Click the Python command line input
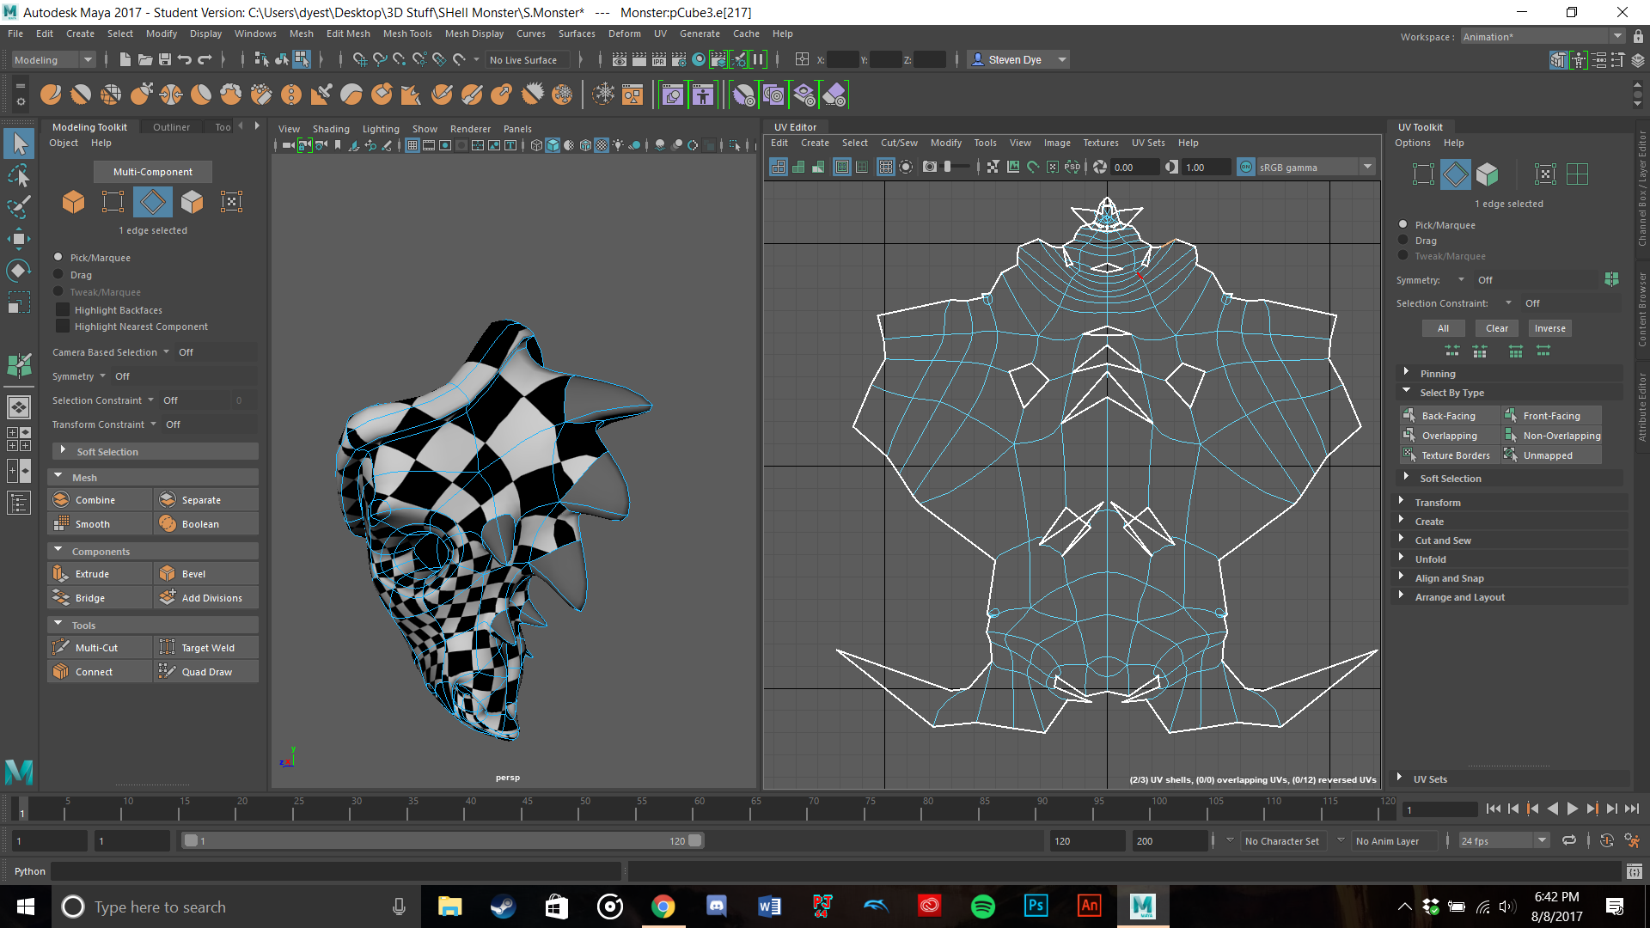 point(336,871)
